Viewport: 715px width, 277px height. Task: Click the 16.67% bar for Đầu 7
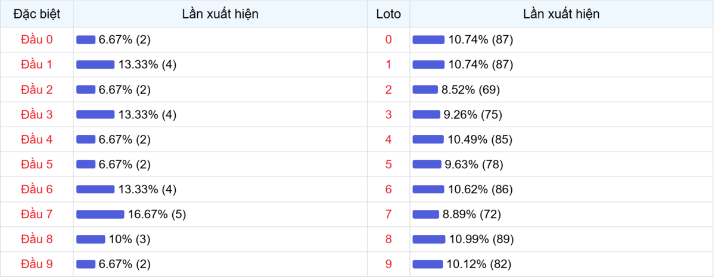(x=100, y=215)
